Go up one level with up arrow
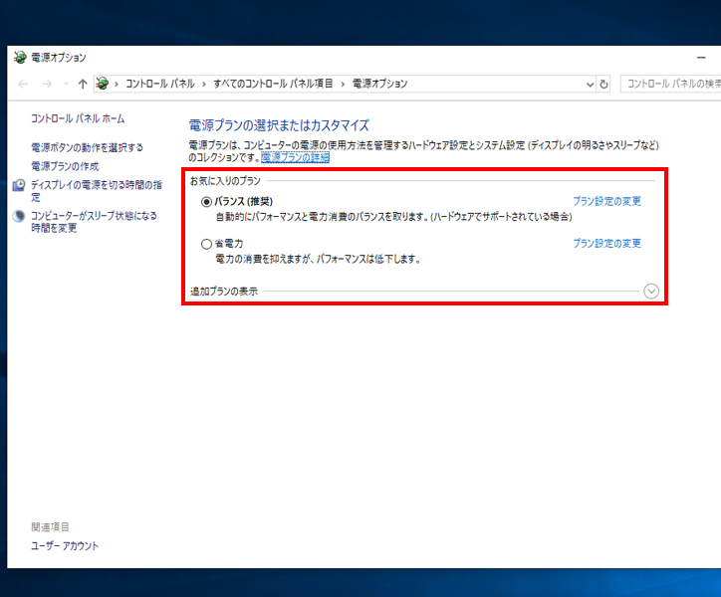This screenshot has width=721, height=597. (x=83, y=85)
